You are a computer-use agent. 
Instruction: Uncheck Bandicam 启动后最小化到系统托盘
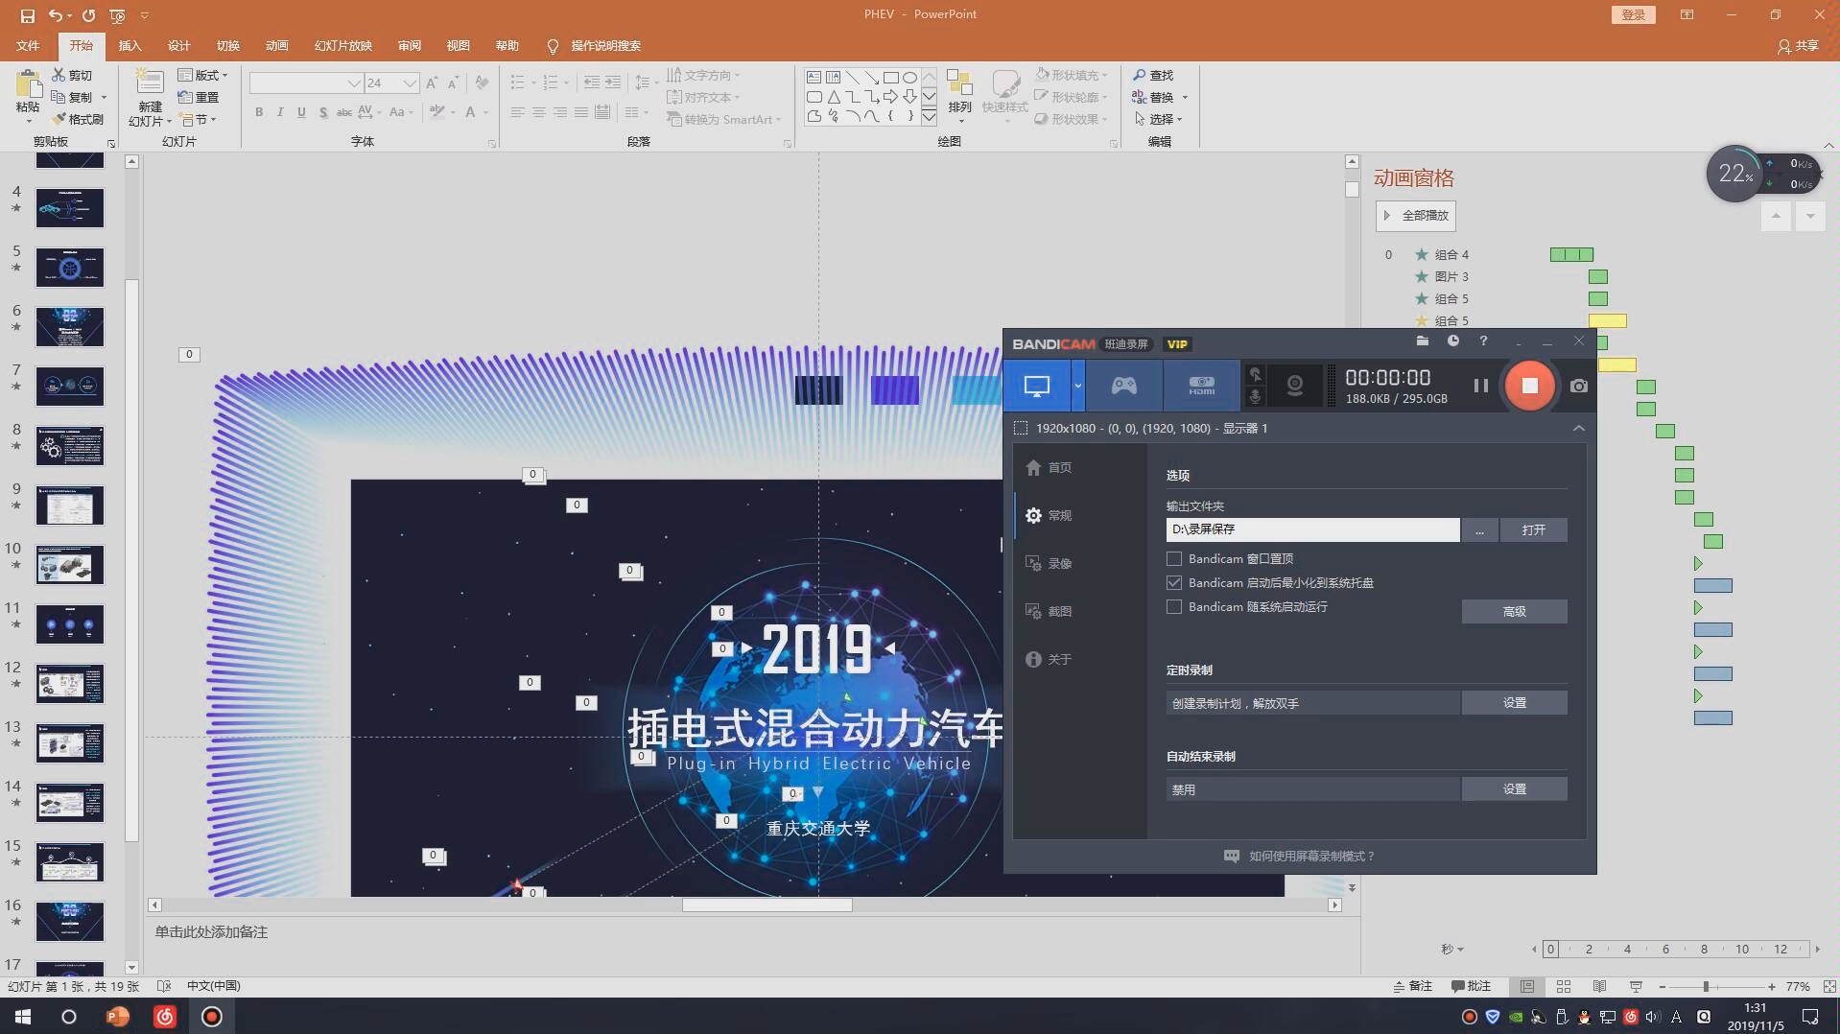coord(1174,583)
